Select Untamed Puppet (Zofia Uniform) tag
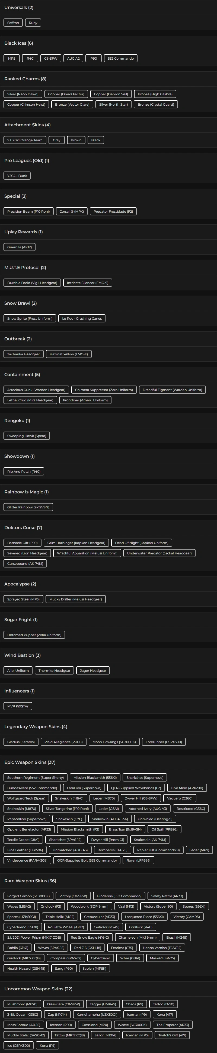 coord(34,635)
